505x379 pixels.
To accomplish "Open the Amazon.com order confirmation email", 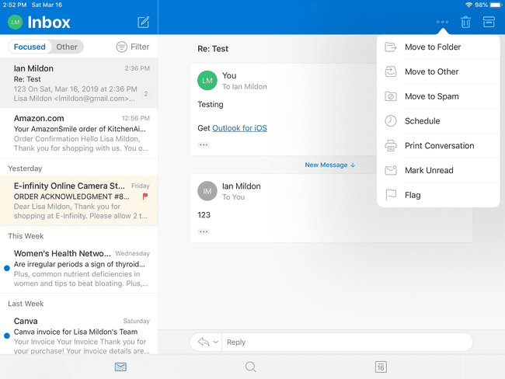I will click(79, 133).
